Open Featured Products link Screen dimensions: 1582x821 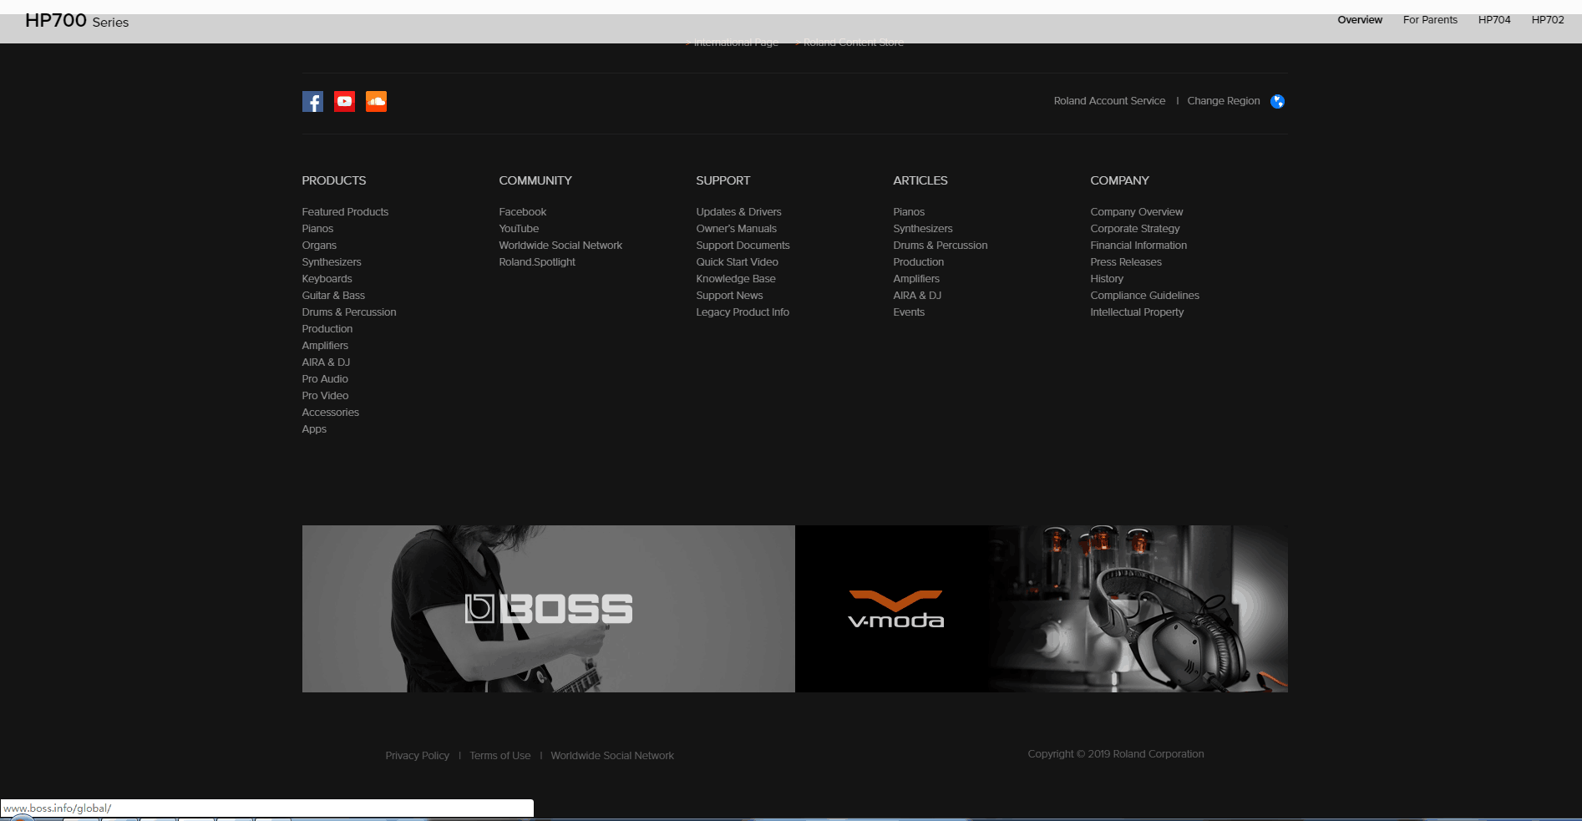[x=345, y=212]
